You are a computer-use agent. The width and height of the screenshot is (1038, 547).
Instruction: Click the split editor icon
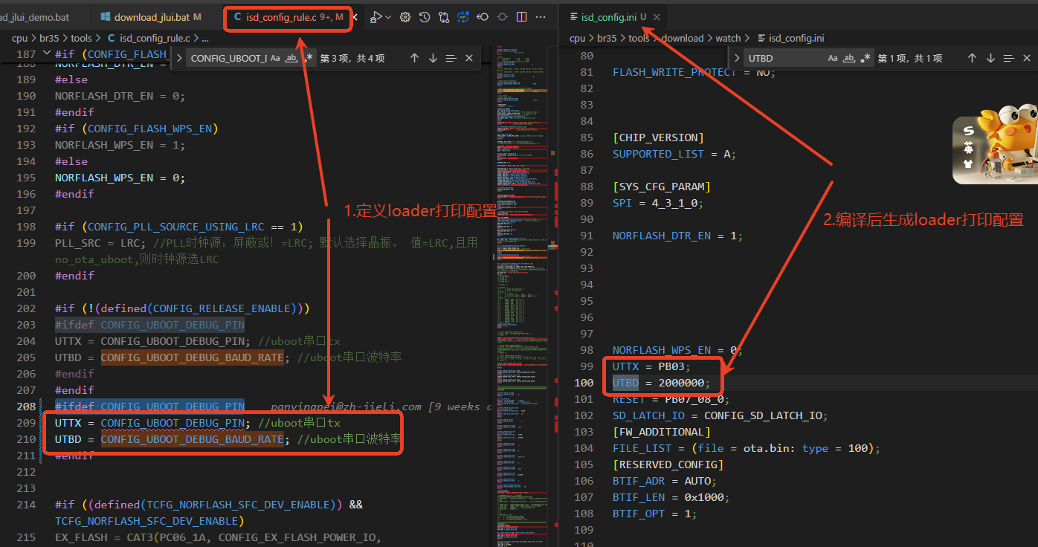point(521,16)
